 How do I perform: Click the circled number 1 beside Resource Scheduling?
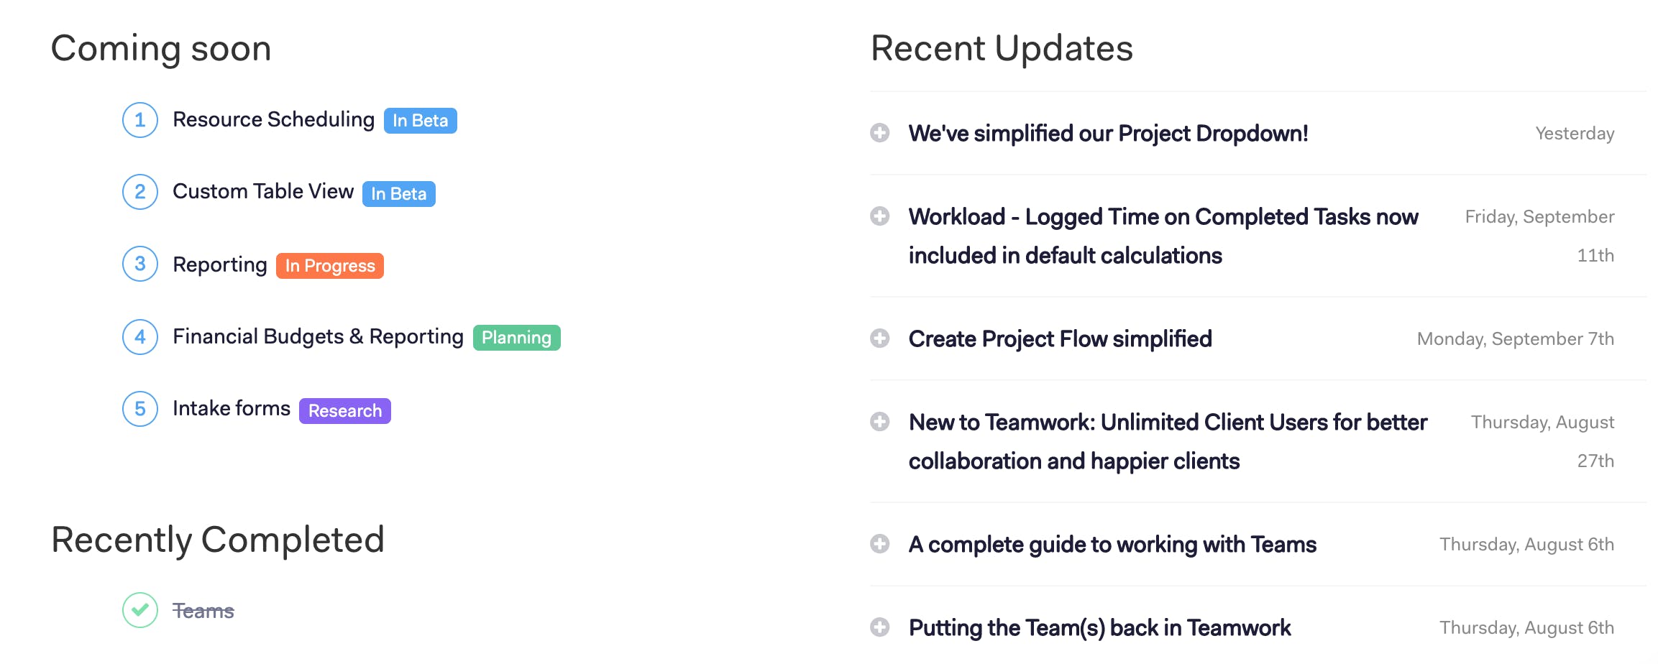click(x=140, y=120)
